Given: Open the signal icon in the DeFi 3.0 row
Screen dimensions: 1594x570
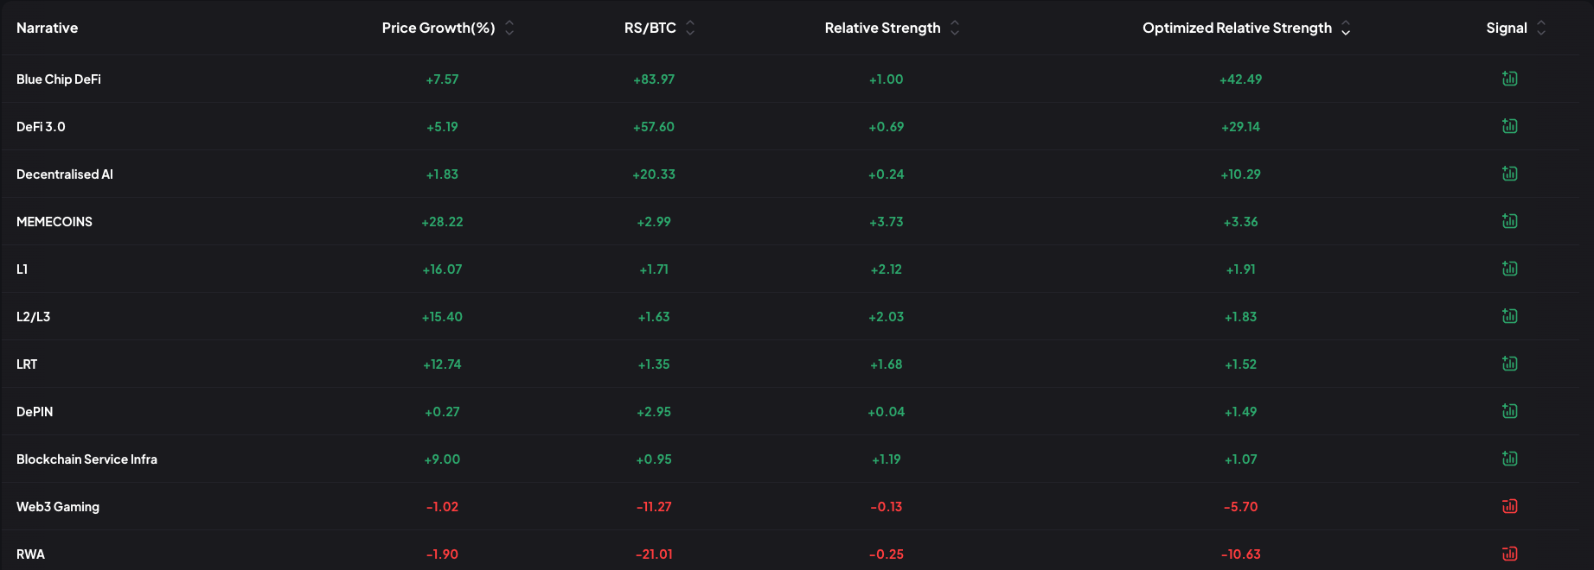Looking at the screenshot, I should pyautogui.click(x=1509, y=126).
